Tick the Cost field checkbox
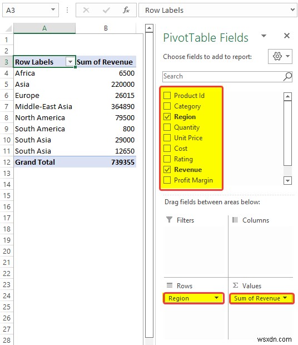This screenshot has height=345, width=298. click(x=167, y=149)
